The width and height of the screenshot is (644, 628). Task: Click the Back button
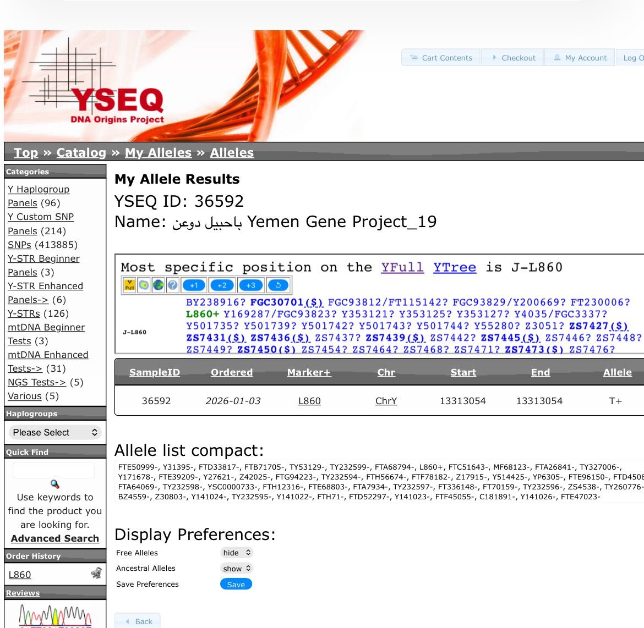coord(138,621)
